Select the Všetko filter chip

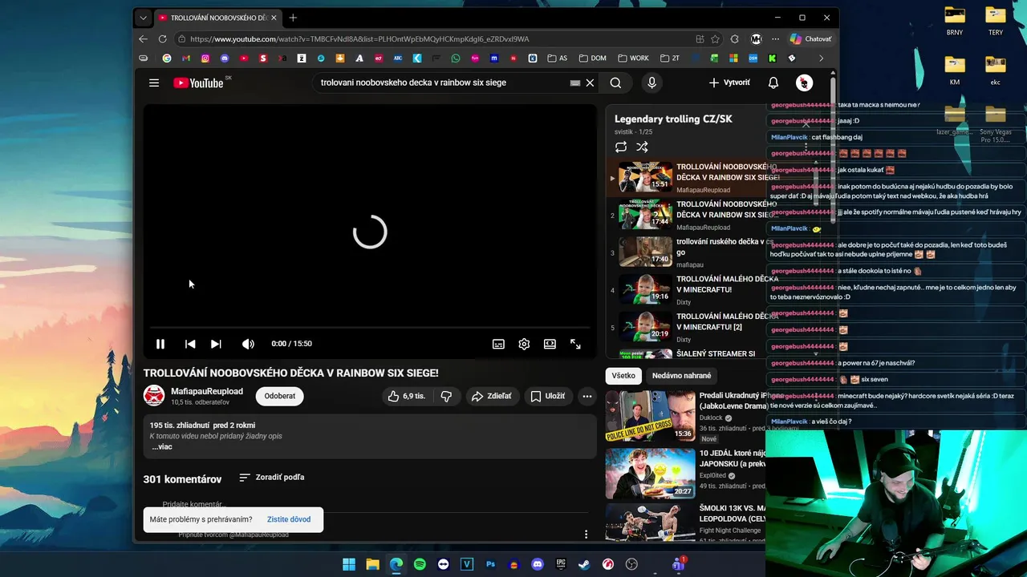(x=623, y=376)
